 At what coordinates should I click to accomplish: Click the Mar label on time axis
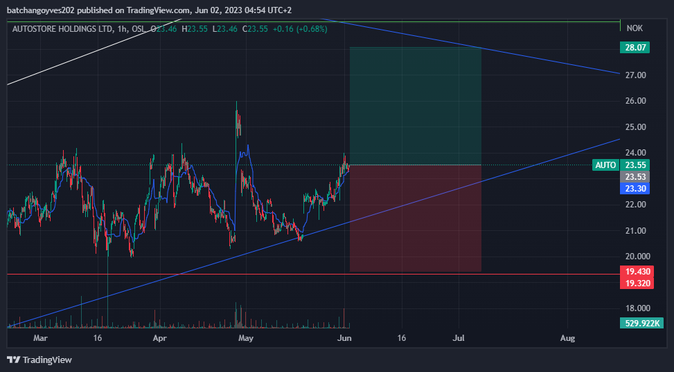[x=40, y=338]
